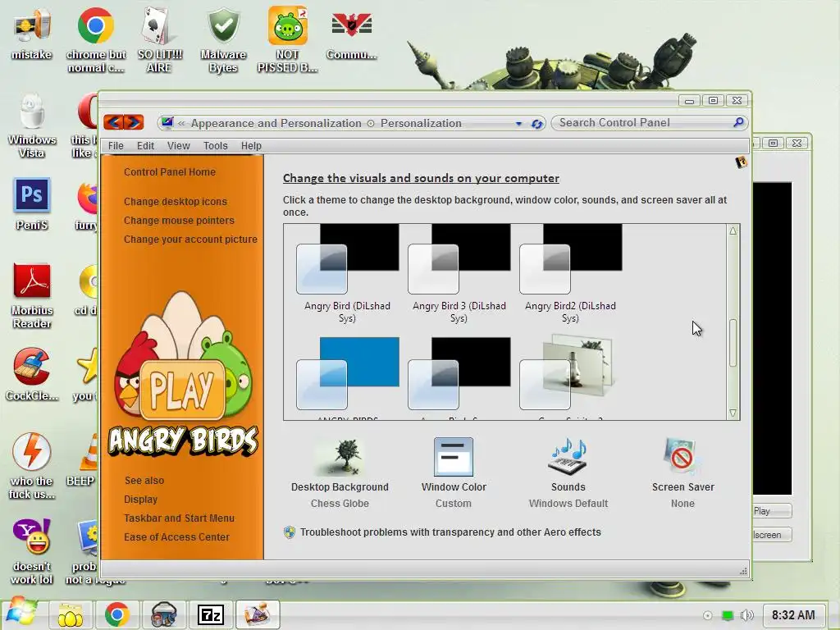840x630 pixels.
Task: Click Change desktop icons link
Action: pyautogui.click(x=176, y=202)
